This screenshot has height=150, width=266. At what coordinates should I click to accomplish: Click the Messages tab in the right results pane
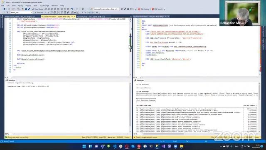point(139,80)
